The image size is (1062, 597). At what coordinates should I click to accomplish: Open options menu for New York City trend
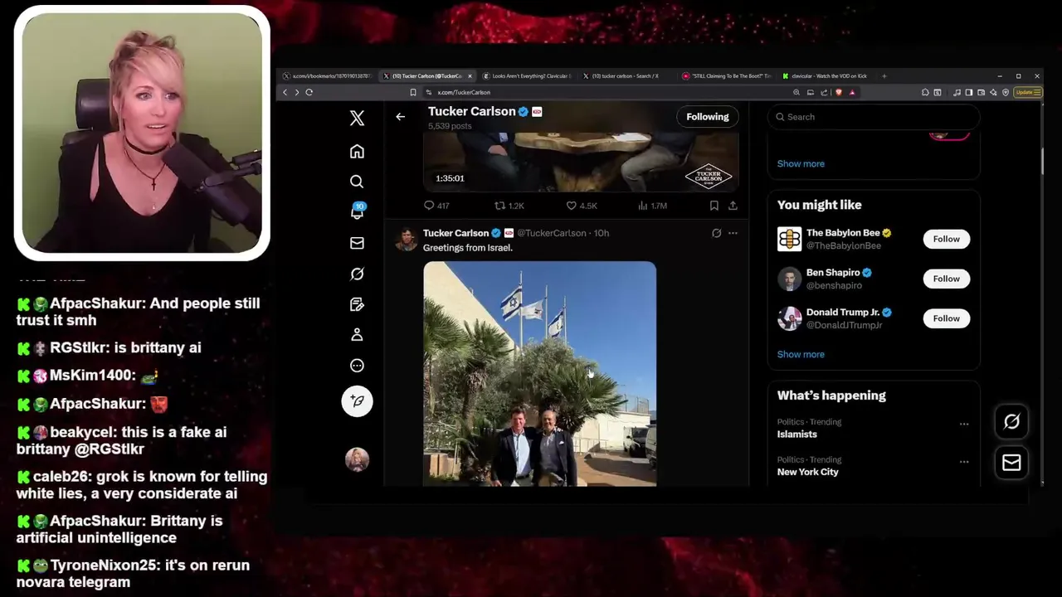[964, 462]
